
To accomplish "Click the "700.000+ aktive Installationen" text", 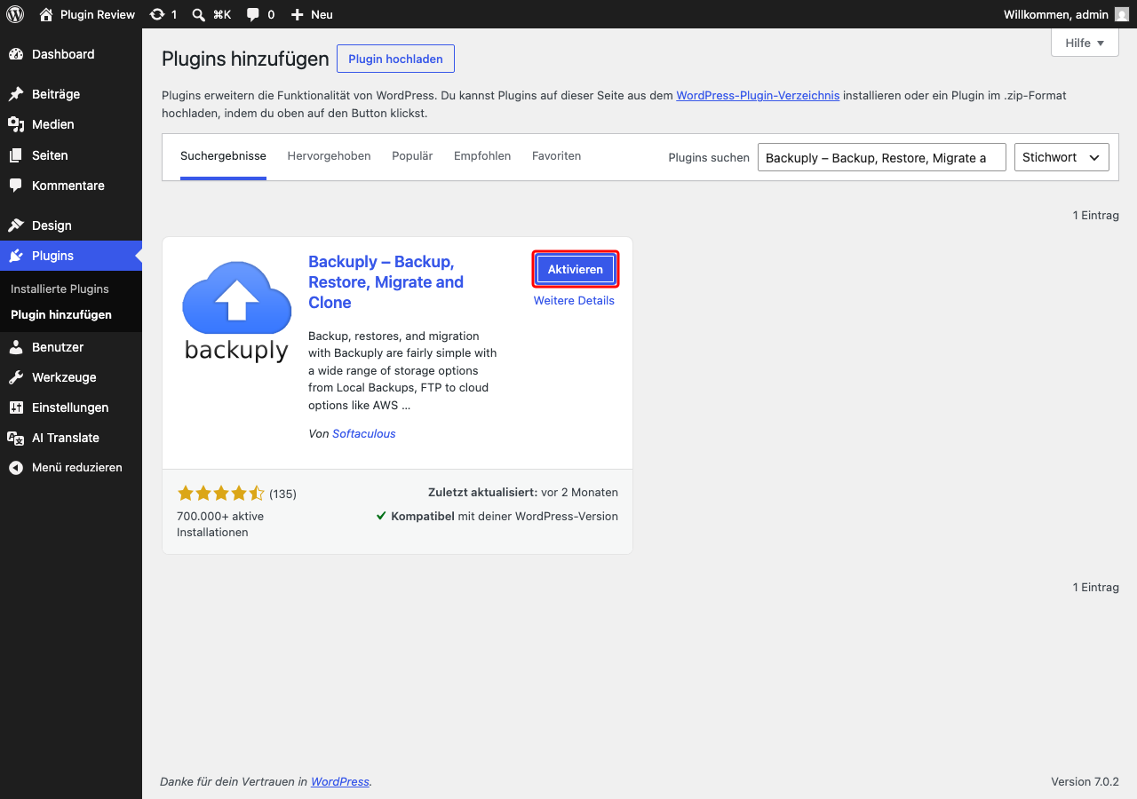I will click(220, 524).
